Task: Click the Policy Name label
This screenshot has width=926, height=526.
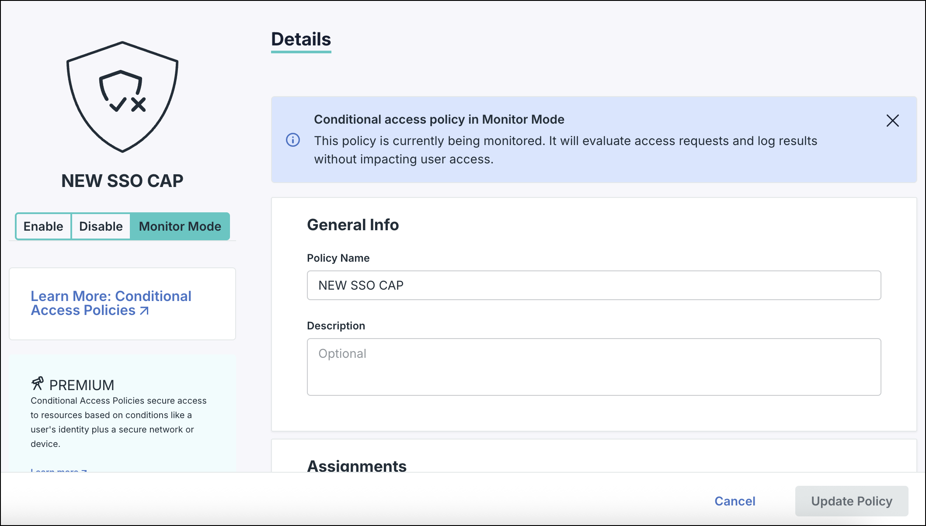Action: 338,258
